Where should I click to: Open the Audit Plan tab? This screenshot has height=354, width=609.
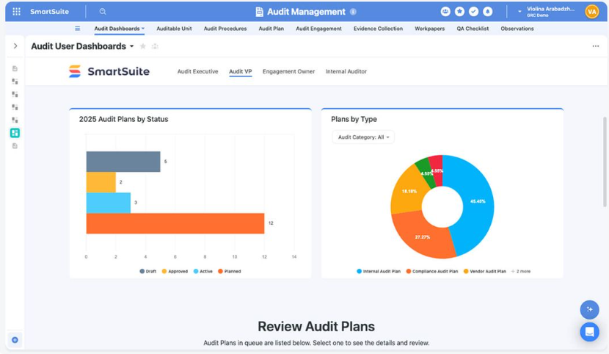(271, 29)
